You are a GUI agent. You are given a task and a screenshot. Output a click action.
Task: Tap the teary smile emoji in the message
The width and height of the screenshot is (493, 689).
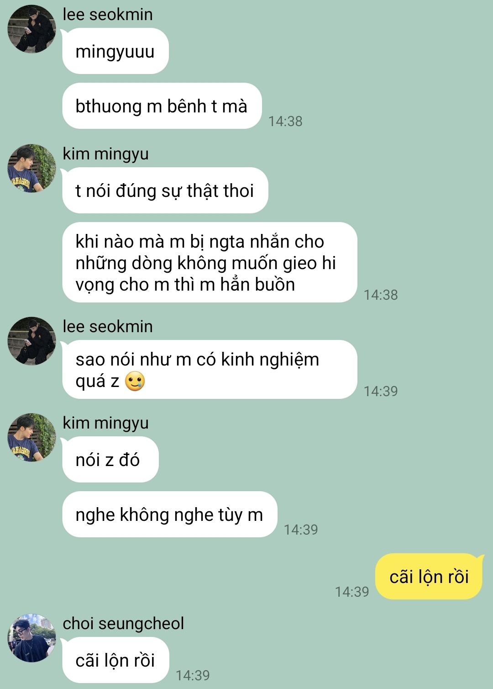135,381
